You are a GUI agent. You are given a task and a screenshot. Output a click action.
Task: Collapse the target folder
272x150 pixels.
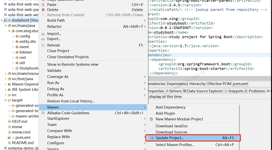[5, 100]
